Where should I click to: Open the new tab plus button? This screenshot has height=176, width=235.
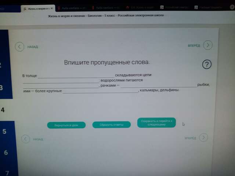click(232, 7)
